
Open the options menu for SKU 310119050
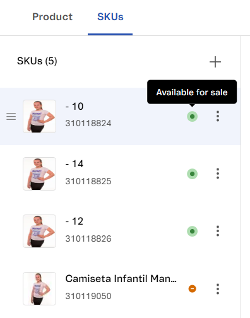point(218,289)
